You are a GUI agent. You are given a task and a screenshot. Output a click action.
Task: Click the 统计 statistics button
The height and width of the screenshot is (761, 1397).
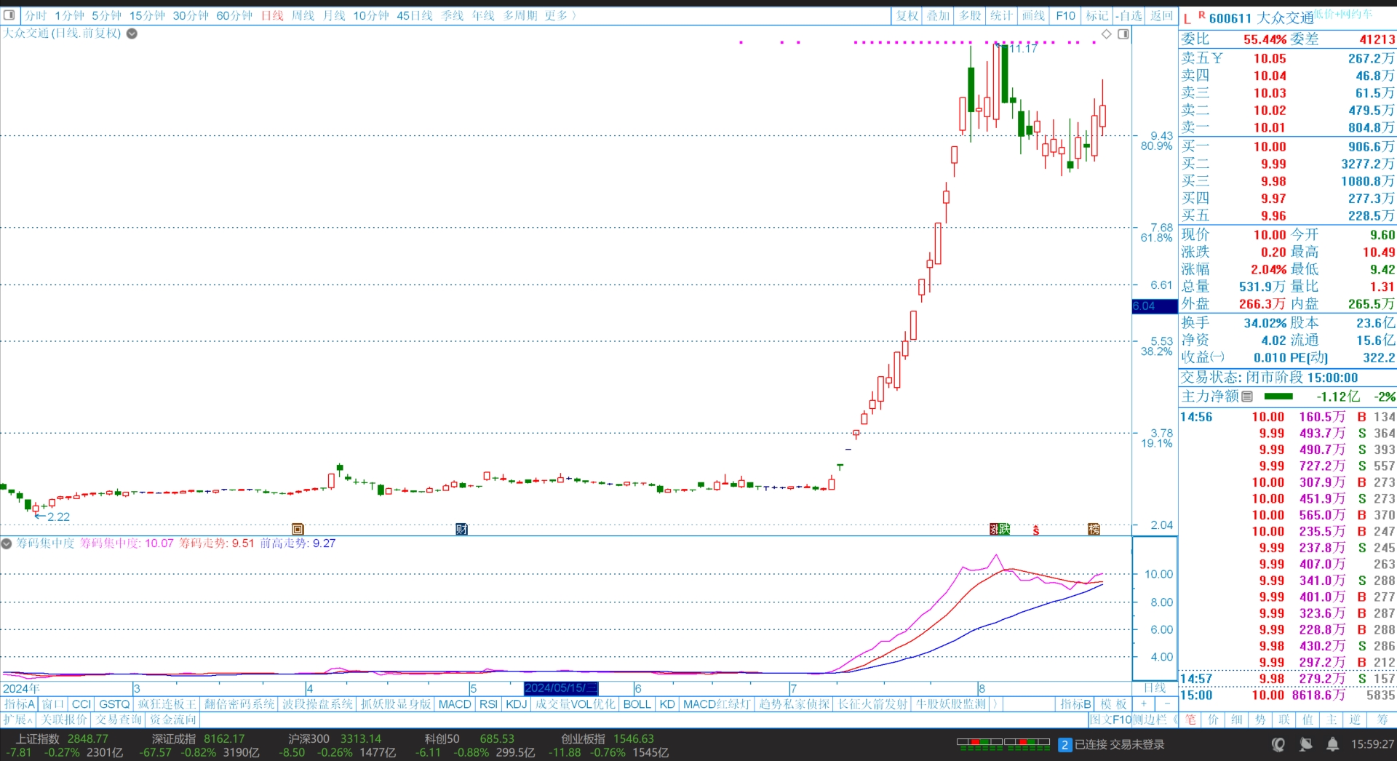(x=1001, y=15)
